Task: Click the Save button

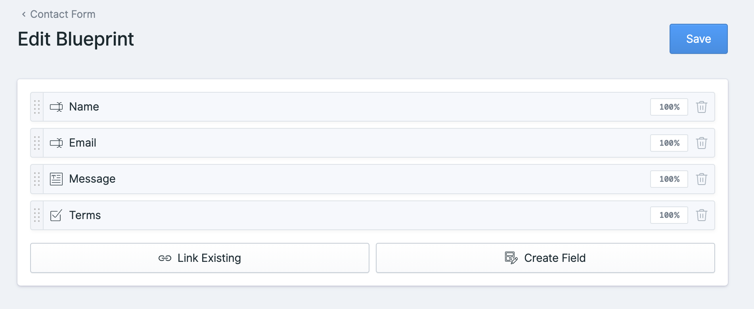Action: (698, 38)
